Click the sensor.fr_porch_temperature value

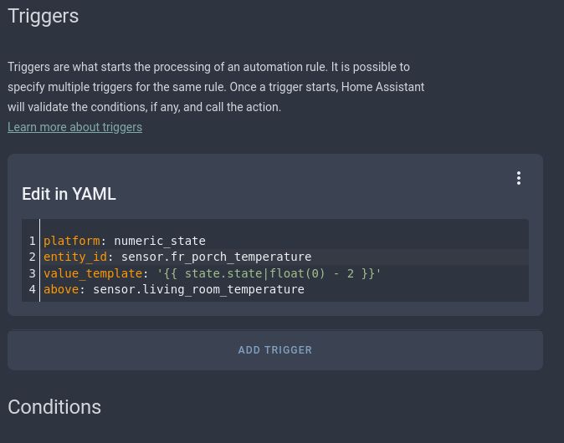click(x=216, y=257)
